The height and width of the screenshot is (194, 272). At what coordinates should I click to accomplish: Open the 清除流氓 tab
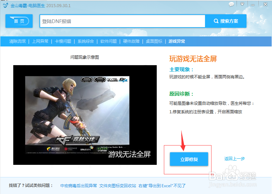click(x=17, y=41)
